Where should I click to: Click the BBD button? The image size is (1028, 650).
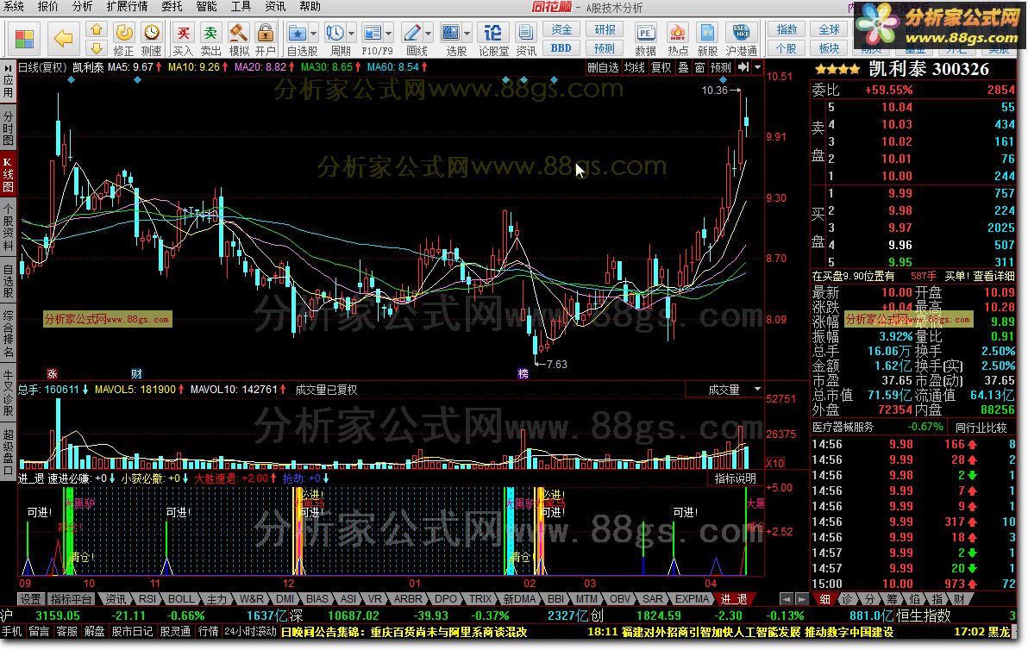pyautogui.click(x=561, y=47)
